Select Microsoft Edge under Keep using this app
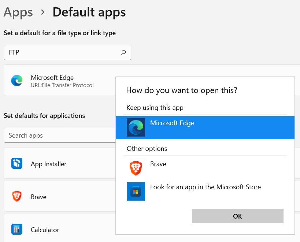300x242 pixels. (x=205, y=127)
